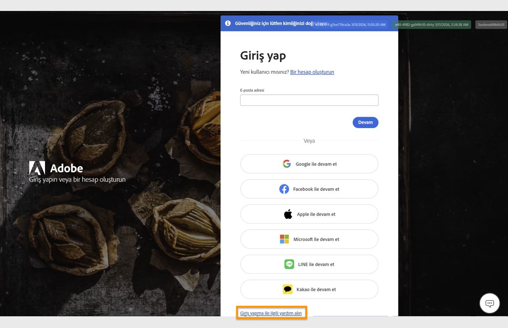The height and width of the screenshot is (328, 508).
Task: Click the SunbreakWebUI1 badge
Action: click(491, 25)
